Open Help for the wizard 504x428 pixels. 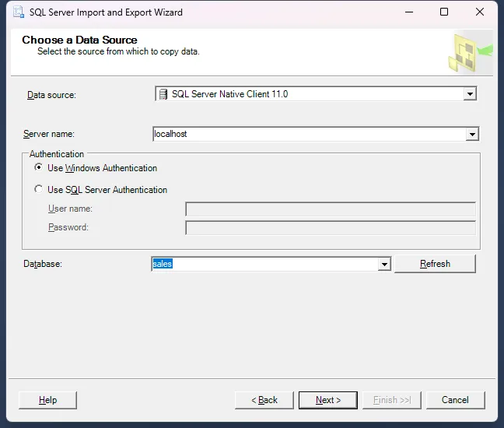coord(47,400)
